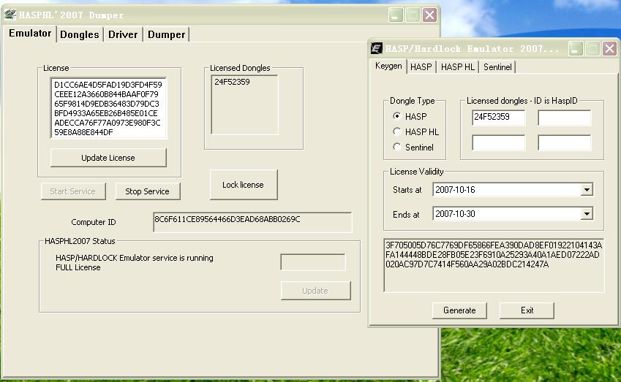This screenshot has width=621, height=382.
Task: Click the Exit button in keygen window
Action: coord(527,310)
